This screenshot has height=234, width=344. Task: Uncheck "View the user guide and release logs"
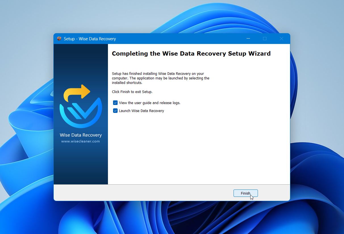[115, 103]
